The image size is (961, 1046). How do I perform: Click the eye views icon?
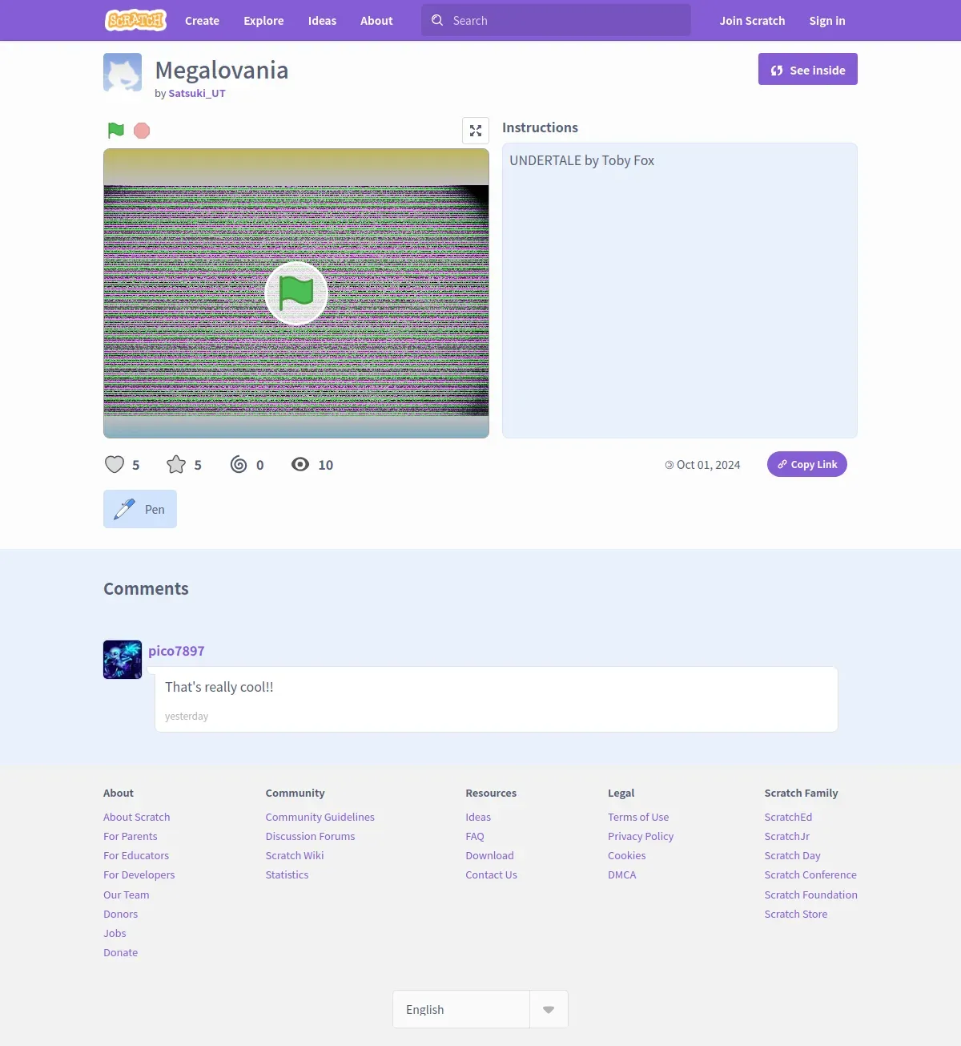[x=300, y=464]
